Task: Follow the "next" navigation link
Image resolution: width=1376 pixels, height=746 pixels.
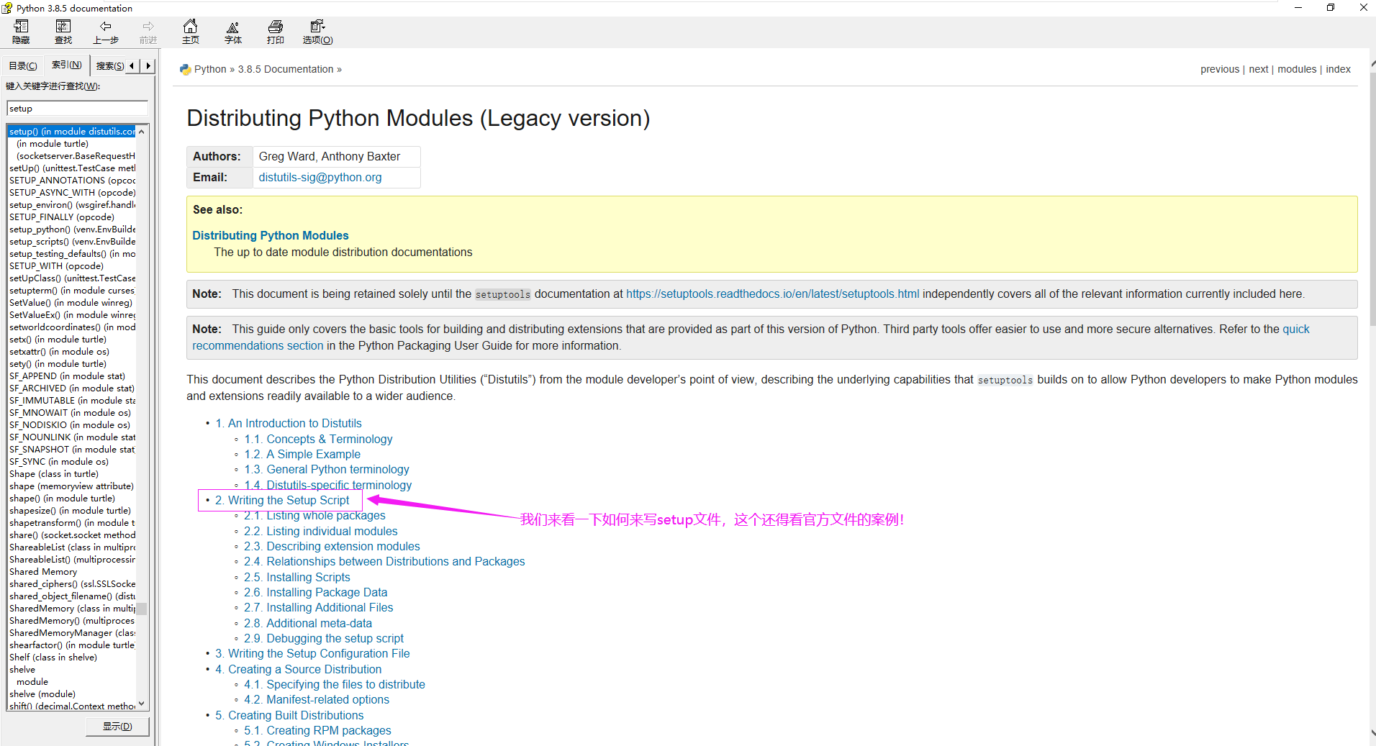Action: tap(1258, 68)
